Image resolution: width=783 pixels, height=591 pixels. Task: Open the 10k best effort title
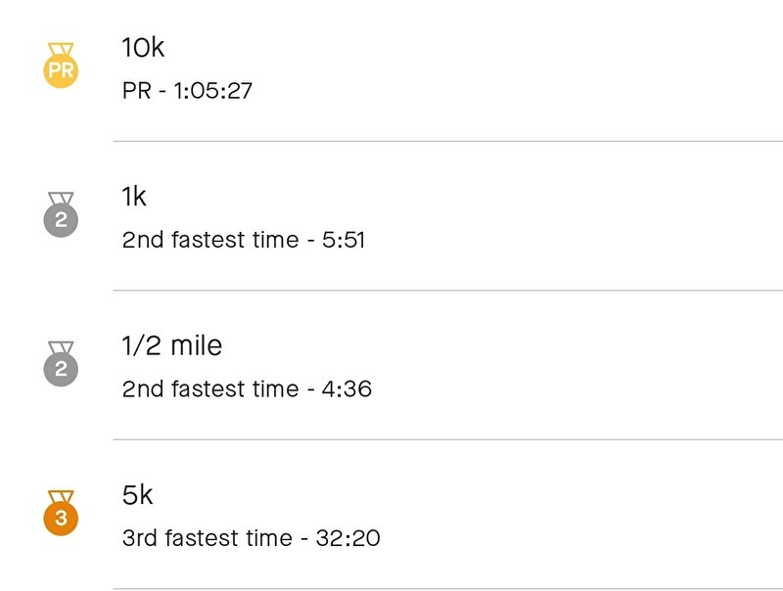tap(143, 47)
